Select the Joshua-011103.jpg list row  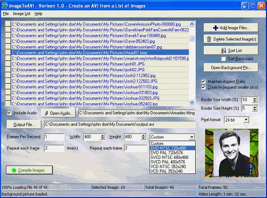[x=100, y=87]
